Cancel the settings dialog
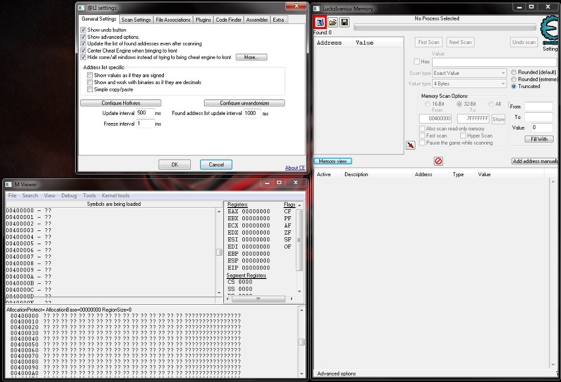The image size is (561, 382). click(216, 165)
